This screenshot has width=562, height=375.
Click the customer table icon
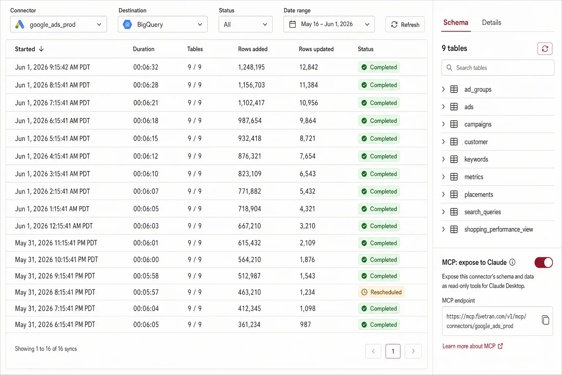(x=454, y=142)
